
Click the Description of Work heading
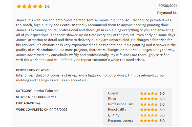tap(33, 70)
